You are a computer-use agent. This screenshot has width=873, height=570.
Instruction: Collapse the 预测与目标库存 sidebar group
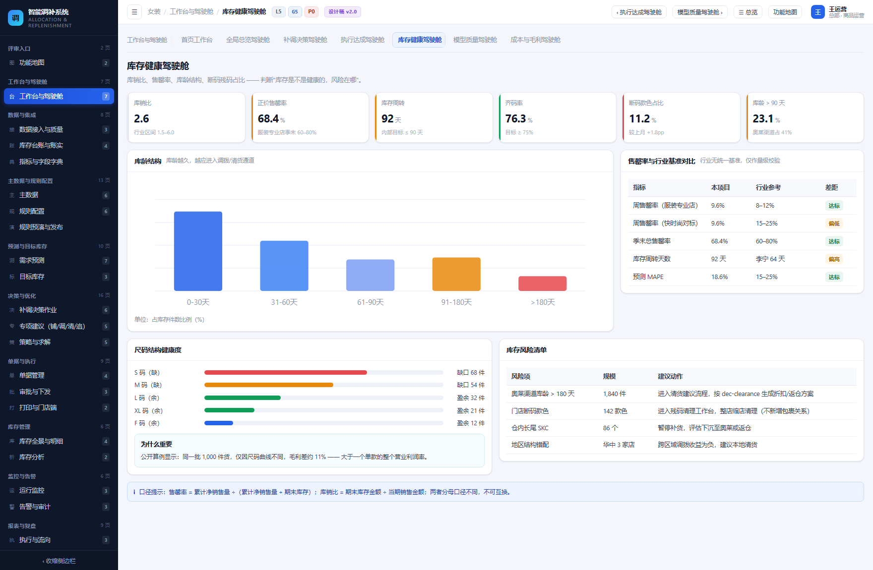[x=59, y=246]
